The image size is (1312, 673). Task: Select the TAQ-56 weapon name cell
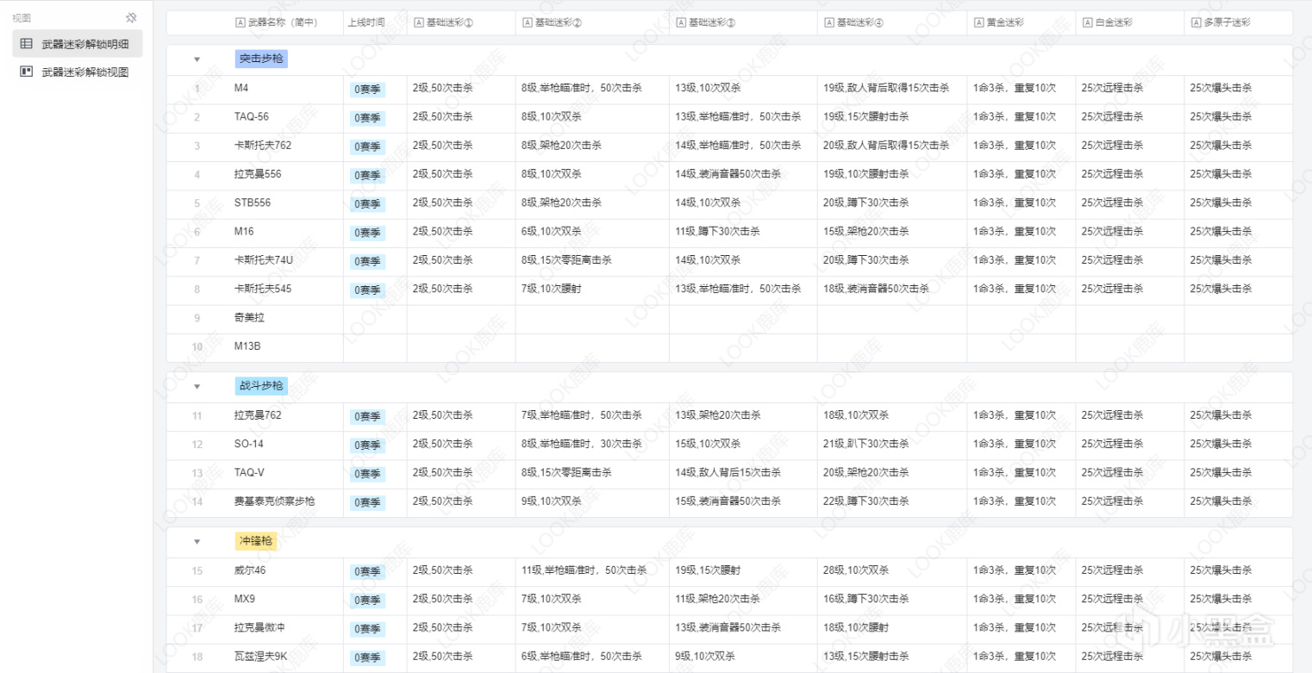click(285, 118)
